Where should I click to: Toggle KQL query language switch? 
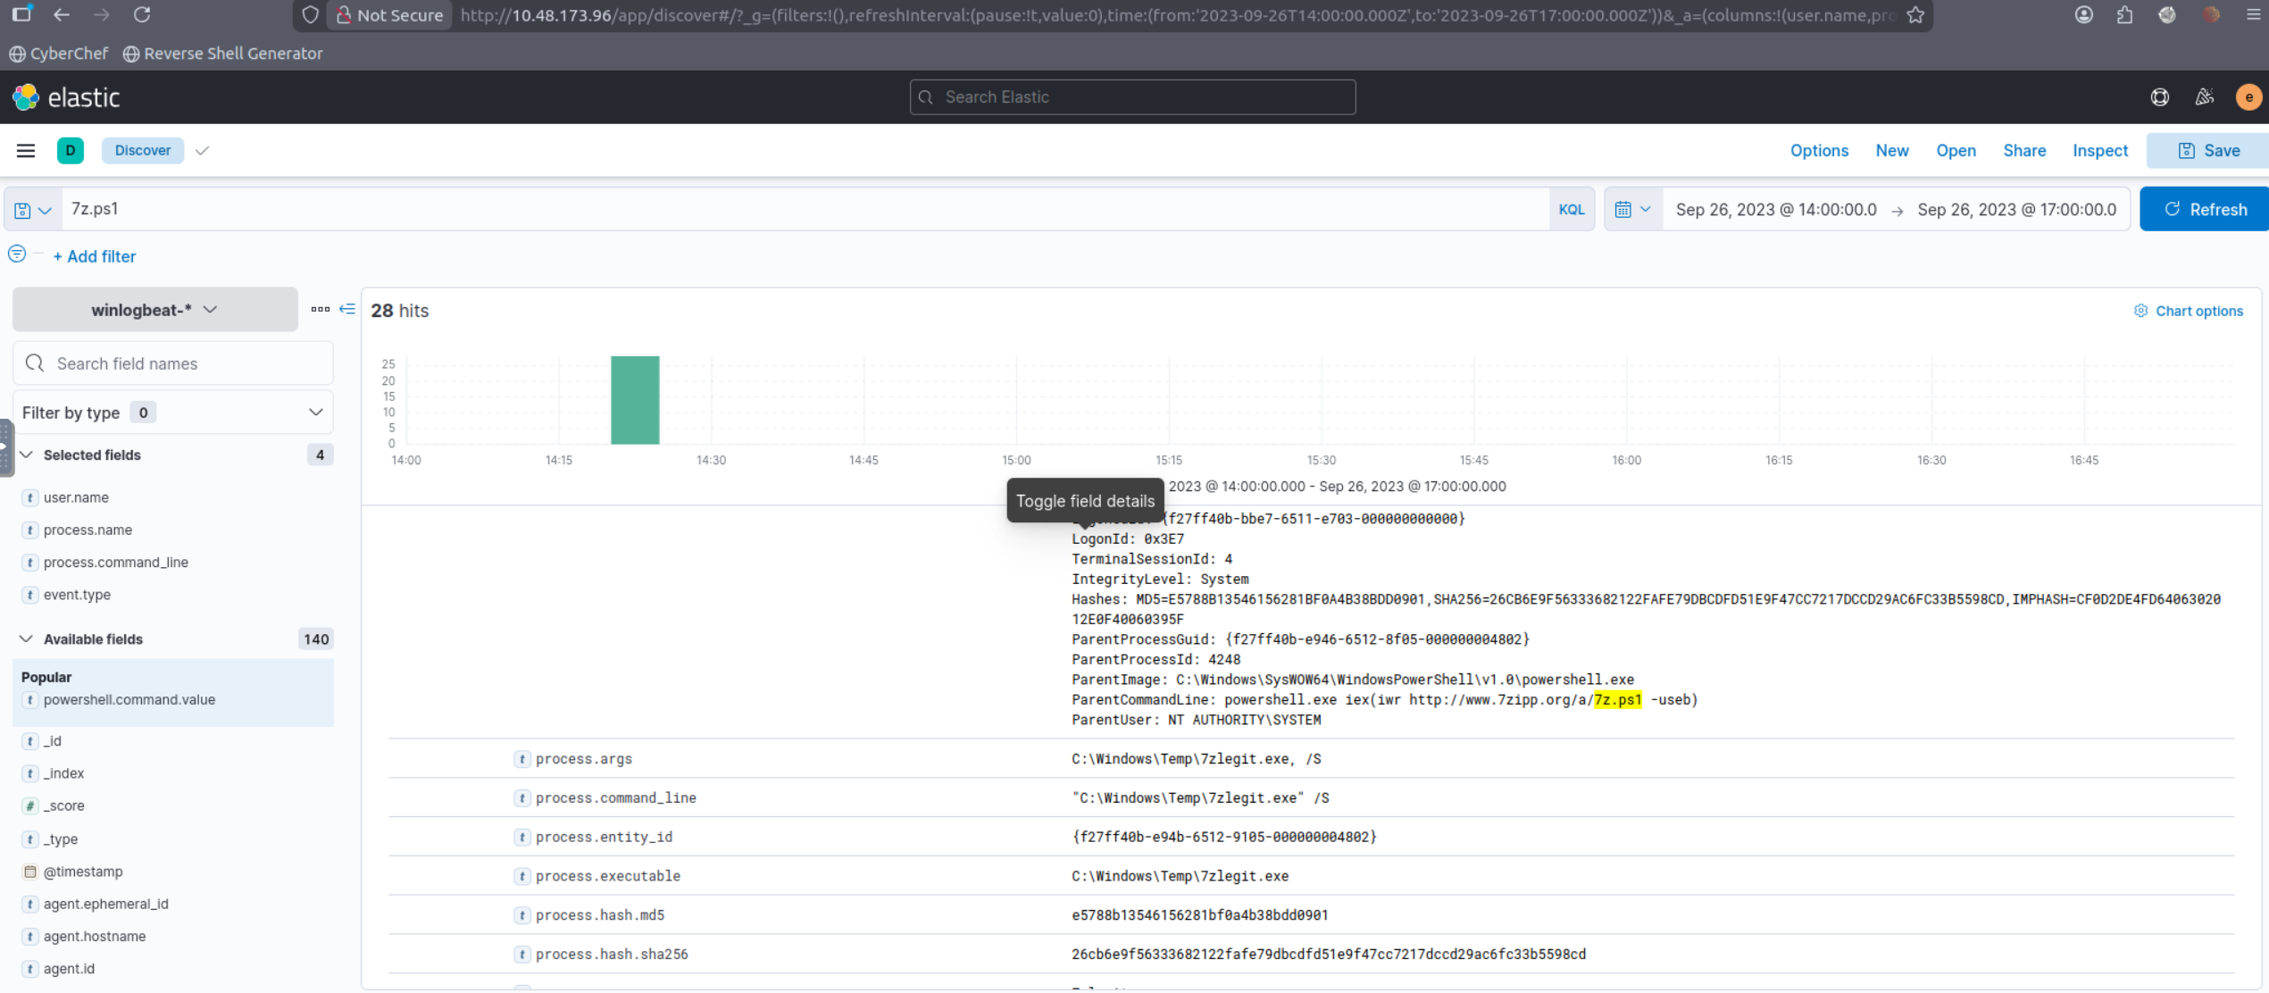[x=1571, y=210]
